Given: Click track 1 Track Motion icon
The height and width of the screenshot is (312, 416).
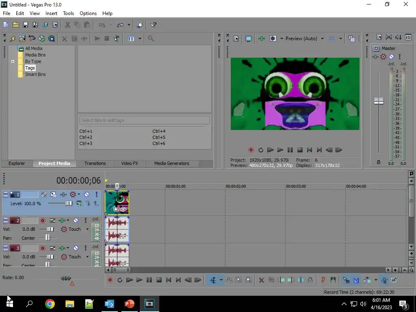Looking at the screenshot, I should [53, 195].
